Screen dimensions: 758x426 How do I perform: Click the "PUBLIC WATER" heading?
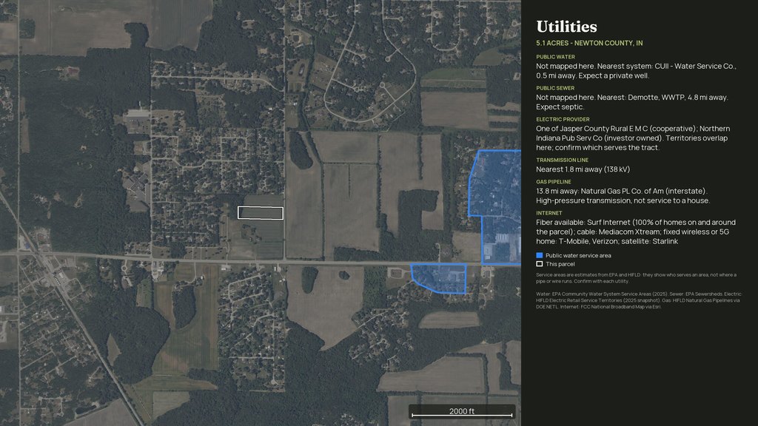tap(555, 57)
